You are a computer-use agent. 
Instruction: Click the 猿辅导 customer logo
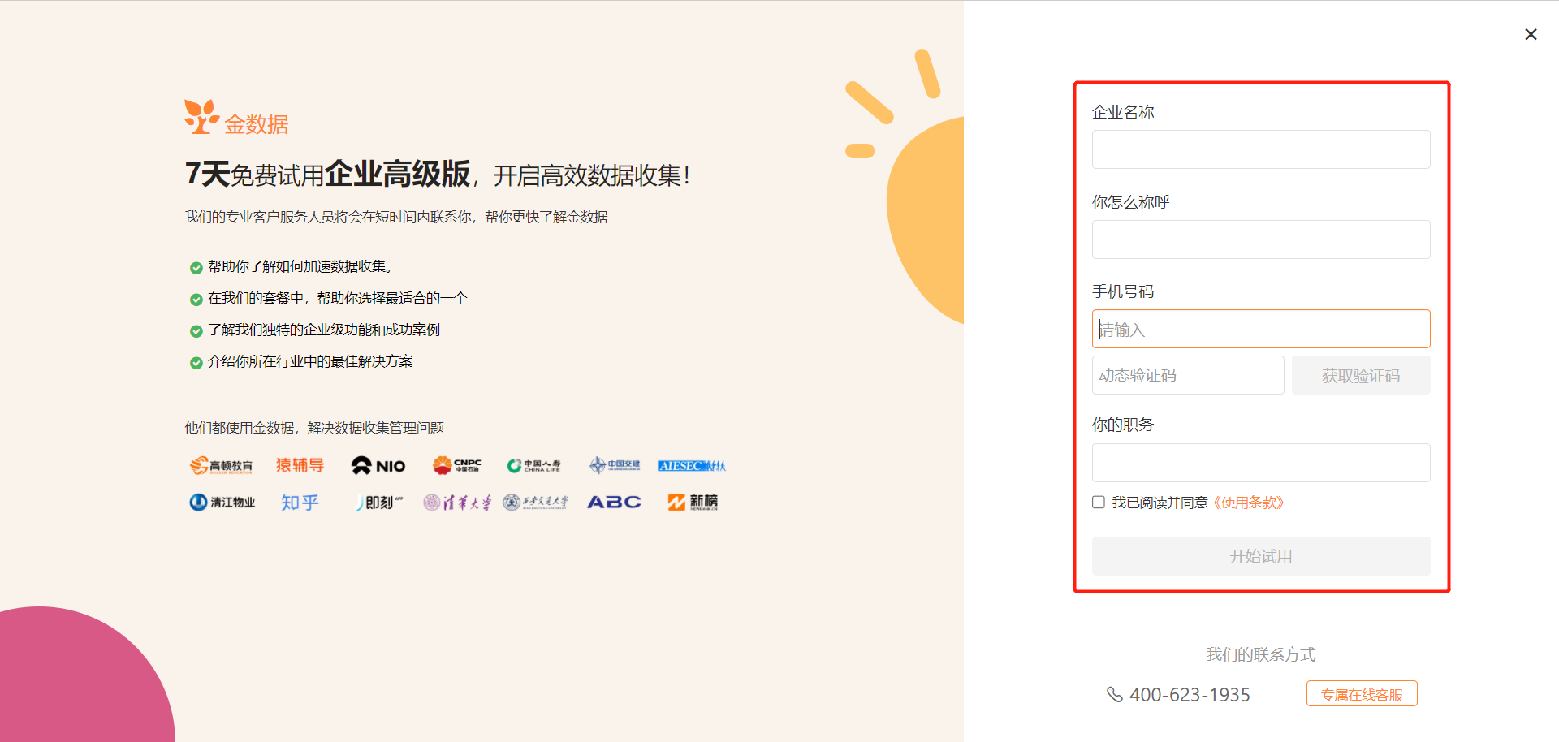click(x=300, y=465)
